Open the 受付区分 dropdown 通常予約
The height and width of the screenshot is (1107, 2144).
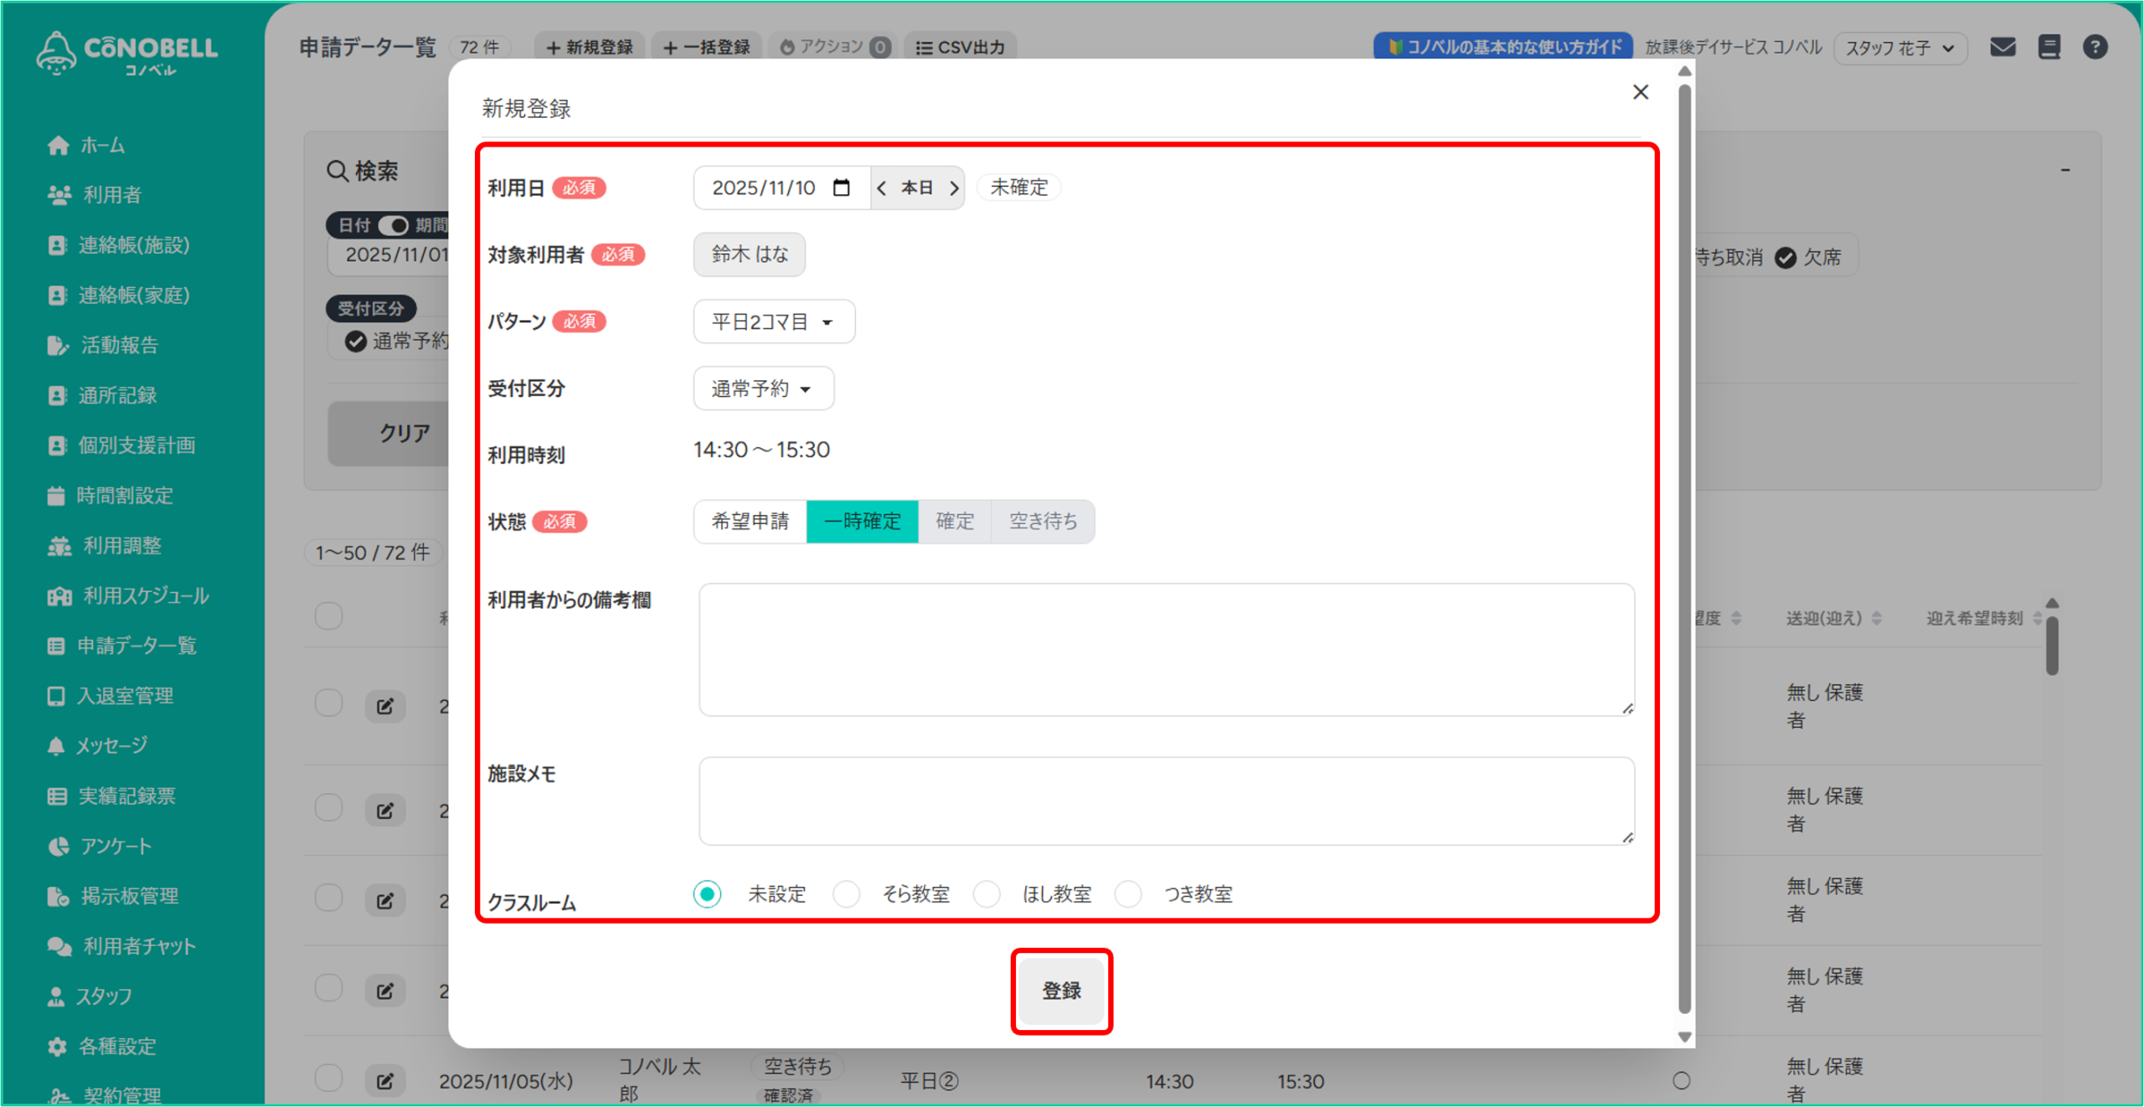click(762, 389)
